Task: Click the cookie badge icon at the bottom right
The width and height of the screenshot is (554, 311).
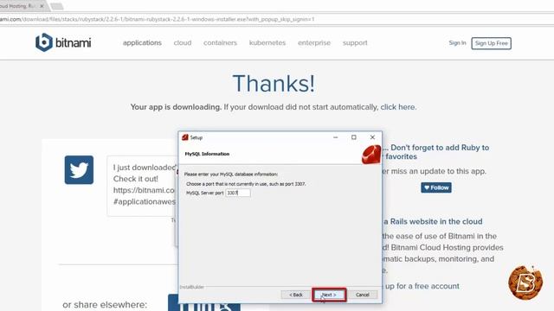Action: point(525,282)
